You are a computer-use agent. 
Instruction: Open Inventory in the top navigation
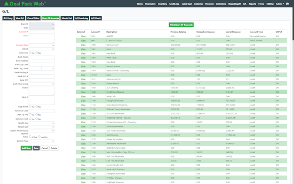pyautogui.click(x=162, y=4)
